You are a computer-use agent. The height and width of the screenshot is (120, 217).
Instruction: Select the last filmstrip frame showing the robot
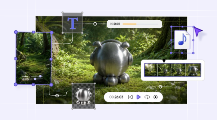[193, 70]
